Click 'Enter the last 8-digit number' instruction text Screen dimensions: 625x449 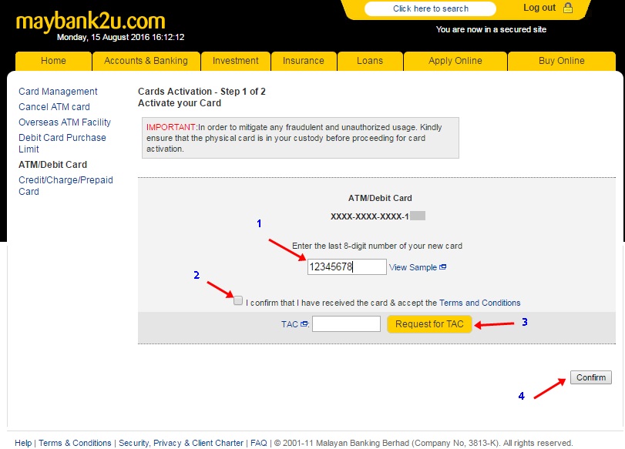point(377,246)
